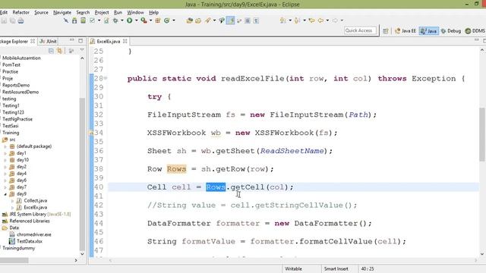Switch to Debug perspective

point(451,31)
